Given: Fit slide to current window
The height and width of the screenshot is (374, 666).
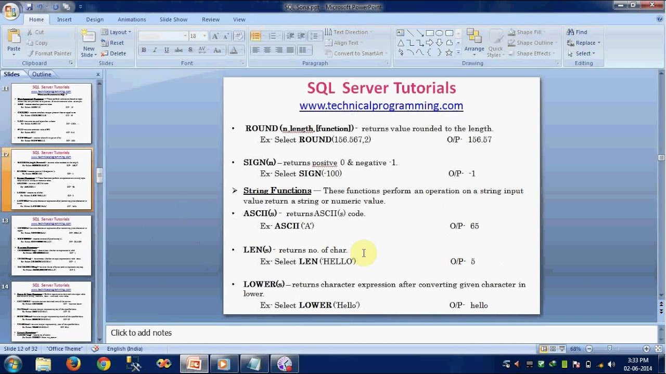Looking at the screenshot, I should [658, 349].
